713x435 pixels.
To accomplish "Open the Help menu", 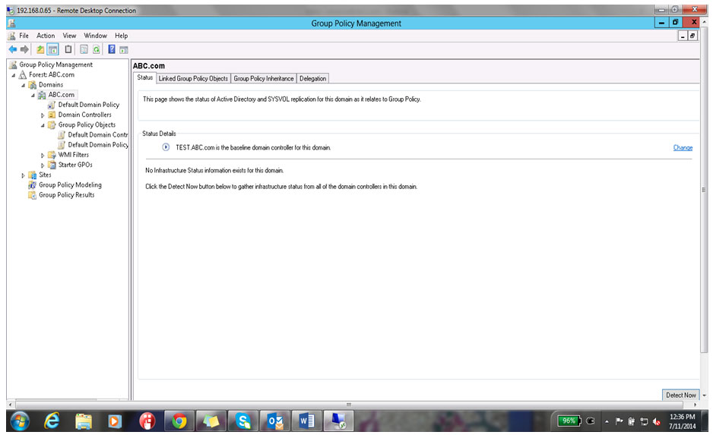I will [122, 36].
